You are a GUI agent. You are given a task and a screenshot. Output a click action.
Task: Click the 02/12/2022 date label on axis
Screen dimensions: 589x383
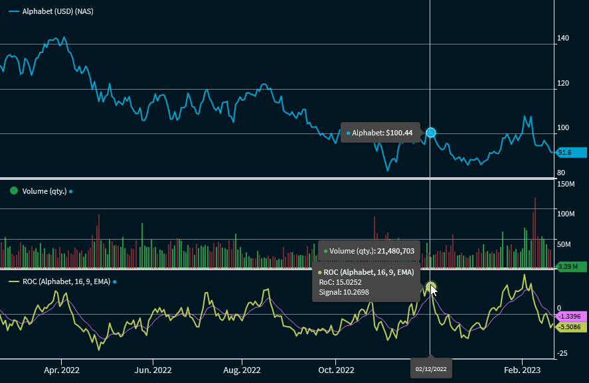tap(430, 368)
